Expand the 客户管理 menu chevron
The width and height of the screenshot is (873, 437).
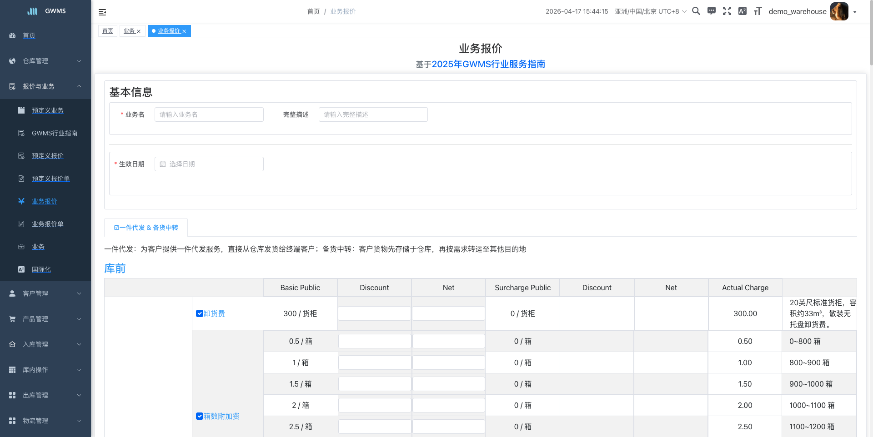[79, 293]
